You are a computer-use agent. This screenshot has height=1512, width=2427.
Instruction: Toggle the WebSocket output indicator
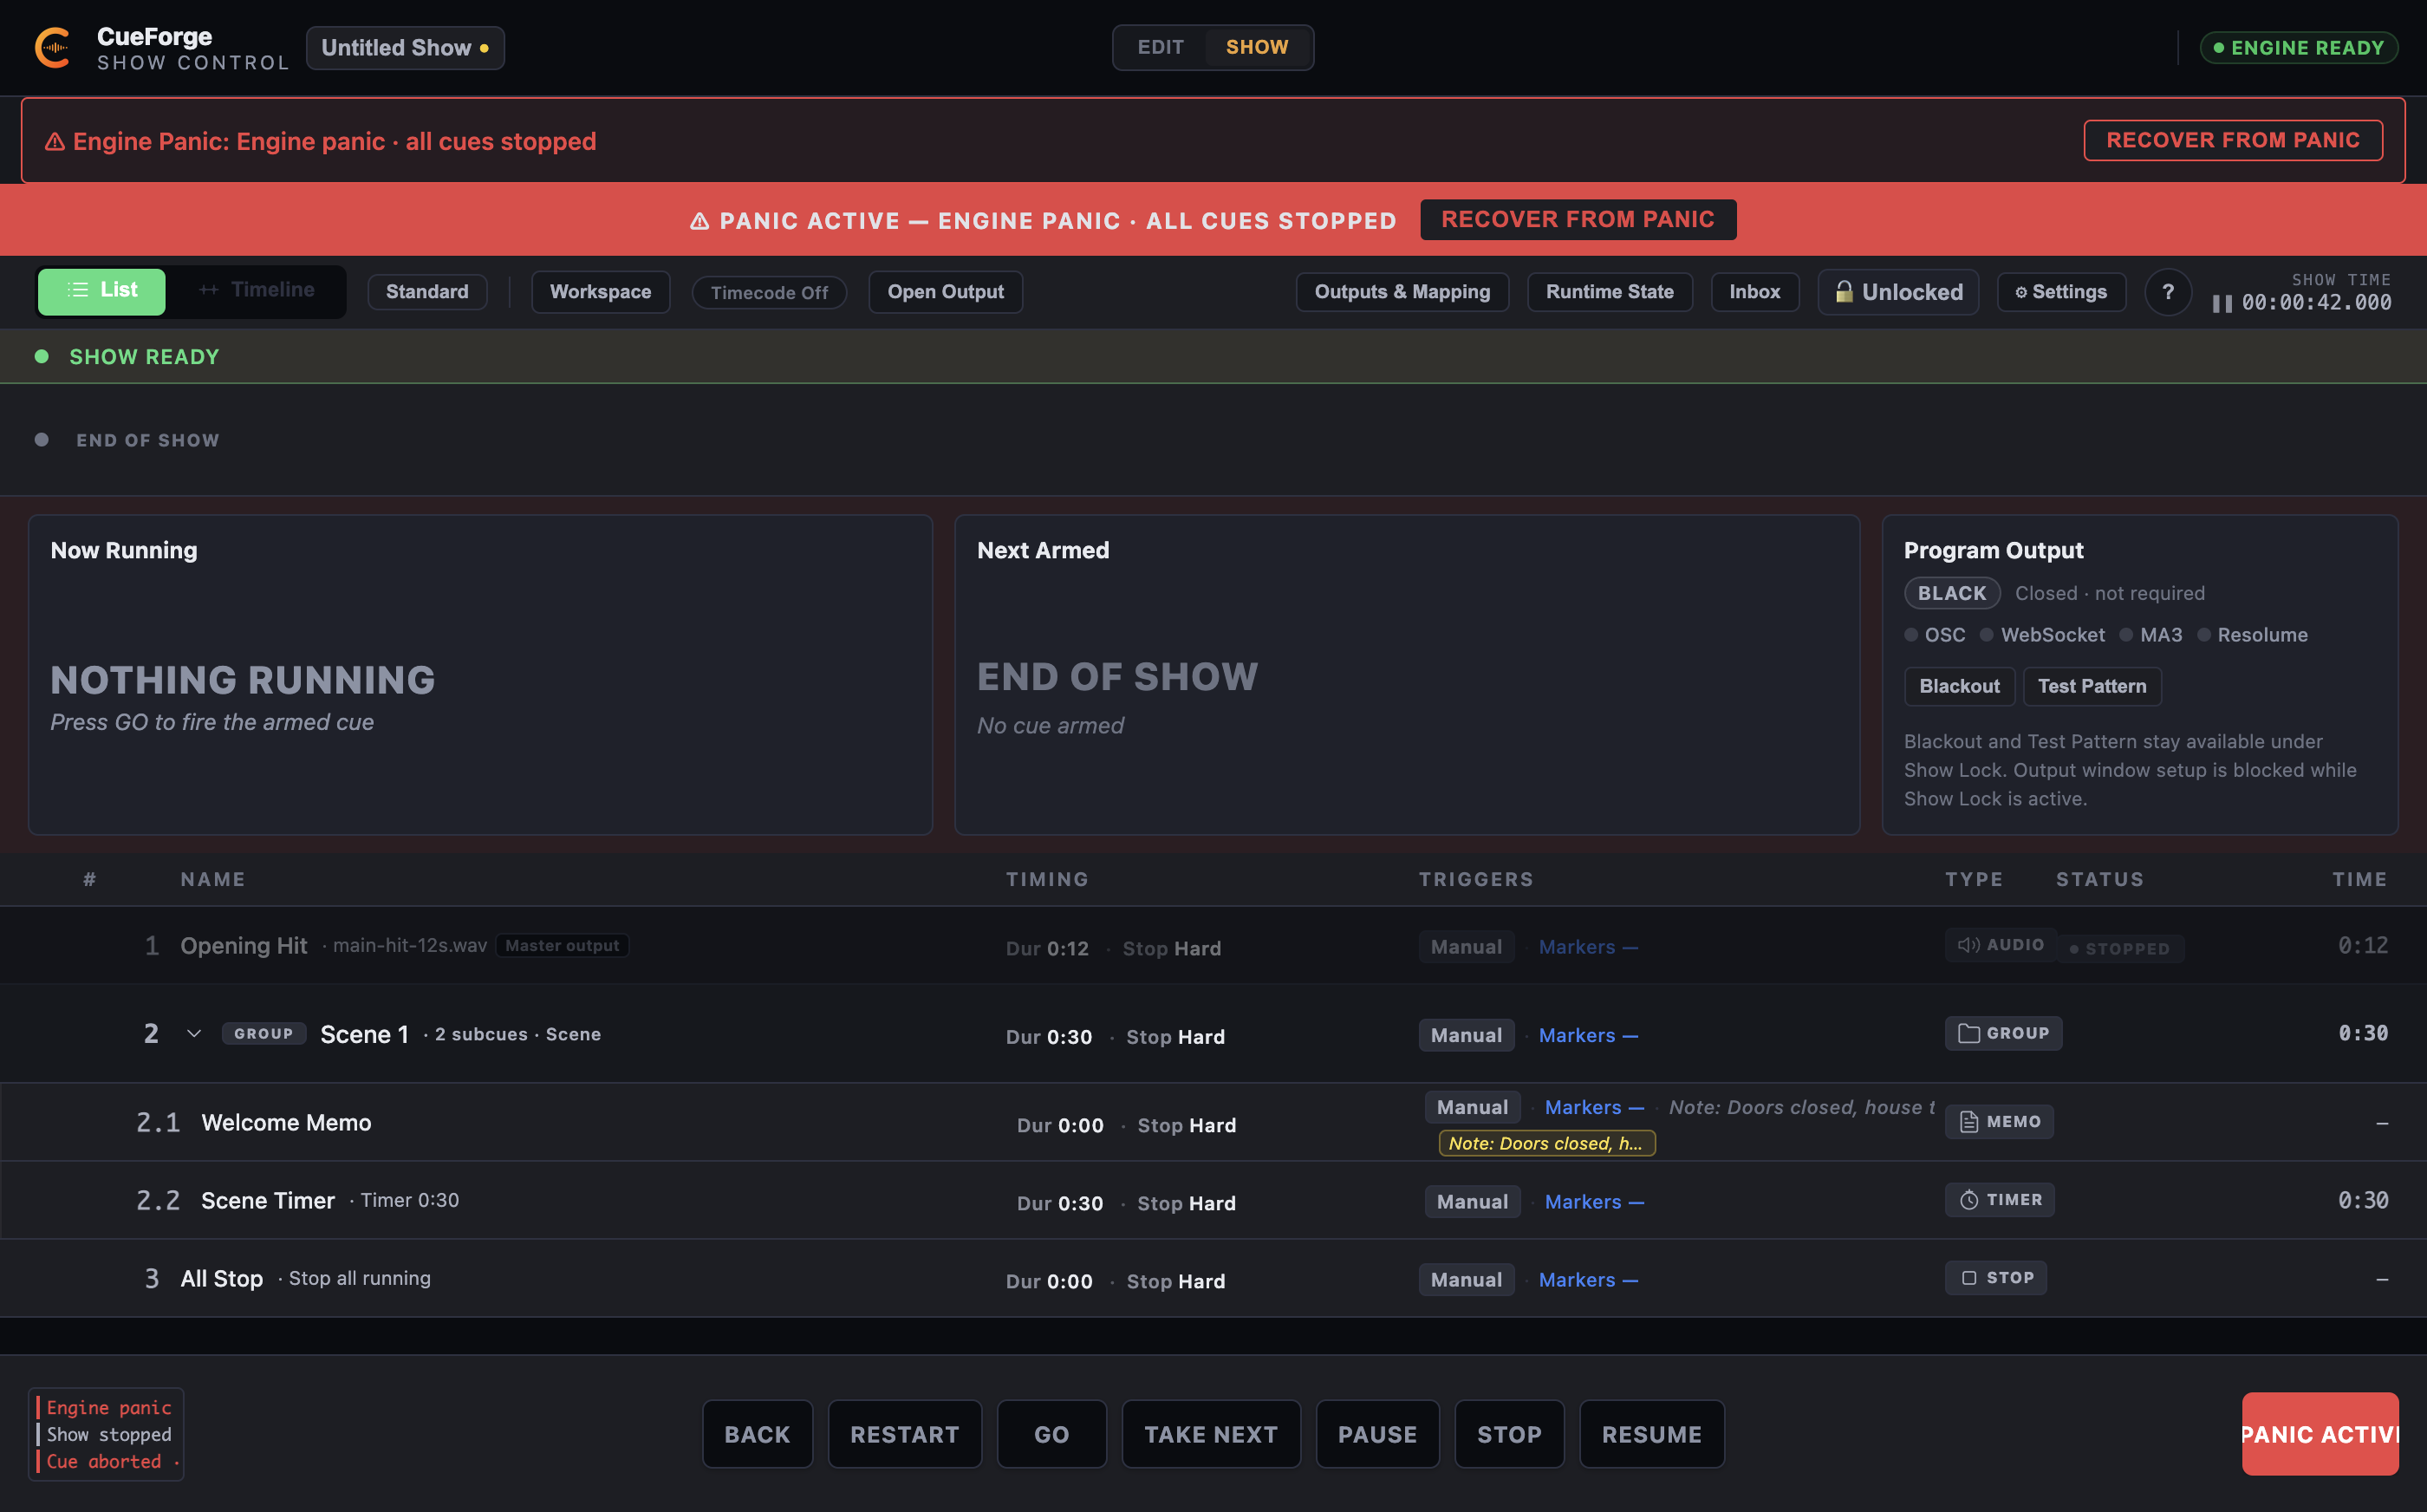[x=2042, y=635]
